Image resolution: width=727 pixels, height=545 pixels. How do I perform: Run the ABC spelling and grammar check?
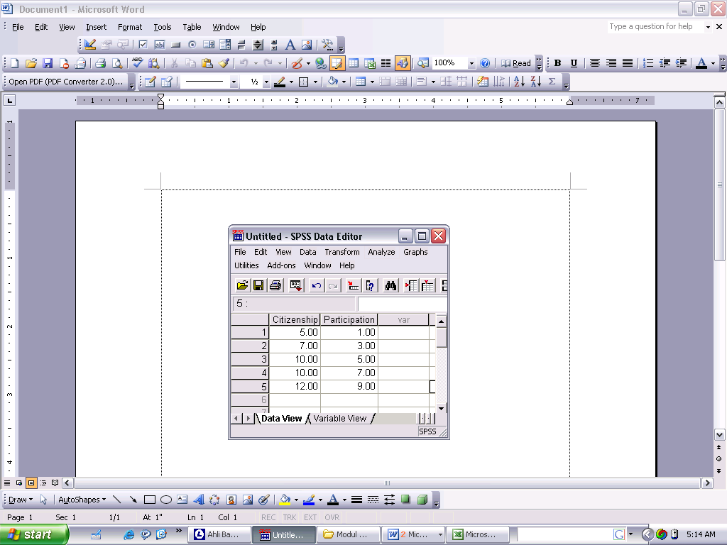[137, 63]
